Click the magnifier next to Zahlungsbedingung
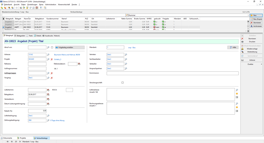This screenshot has height=143, width=264. [x=48, y=120]
